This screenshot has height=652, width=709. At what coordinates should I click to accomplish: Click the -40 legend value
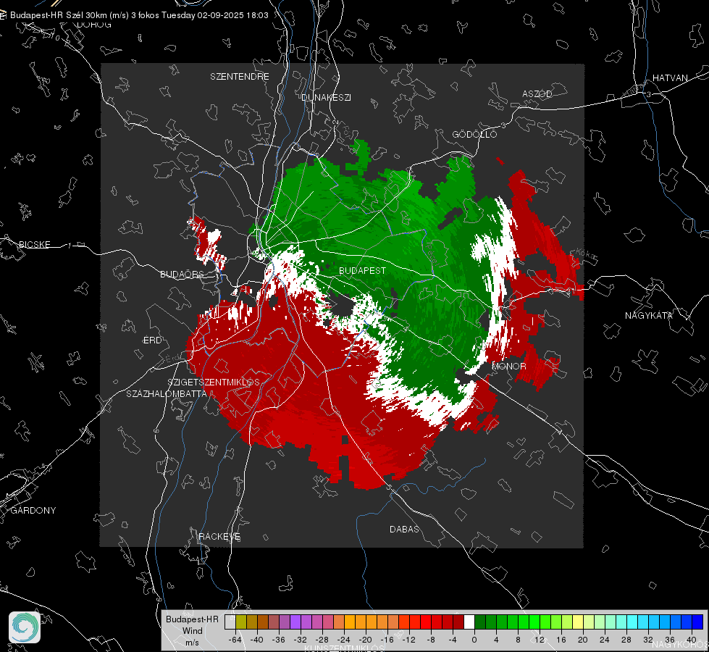pos(257,640)
